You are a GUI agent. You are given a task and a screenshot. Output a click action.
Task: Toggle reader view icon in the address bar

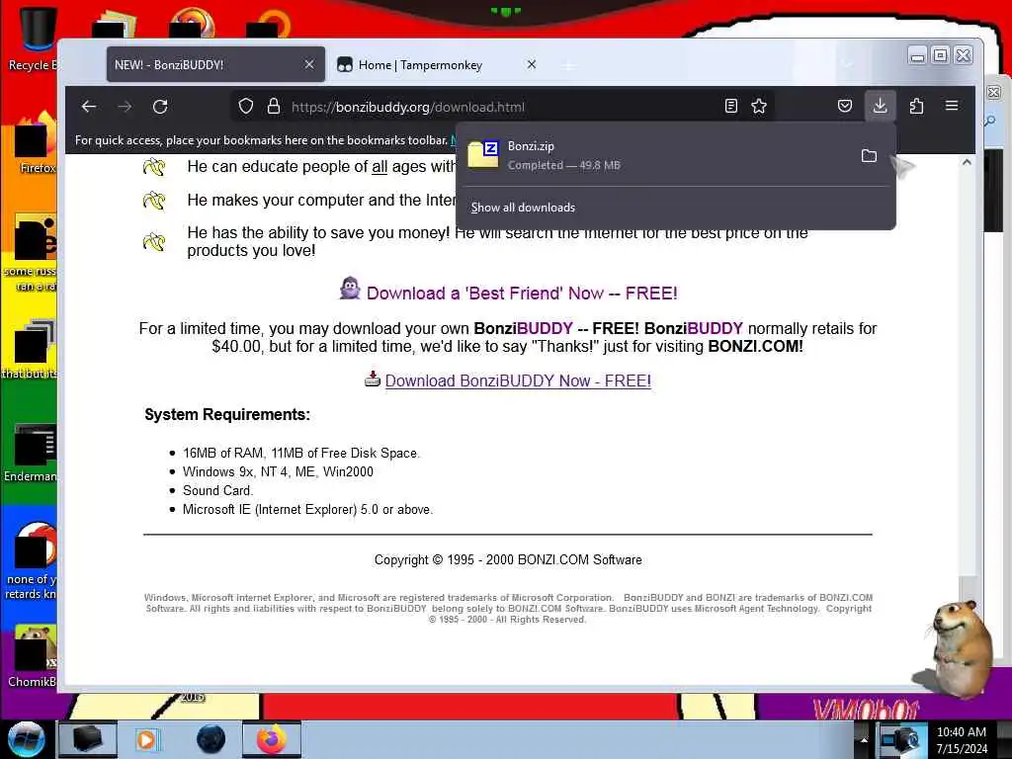(x=730, y=107)
